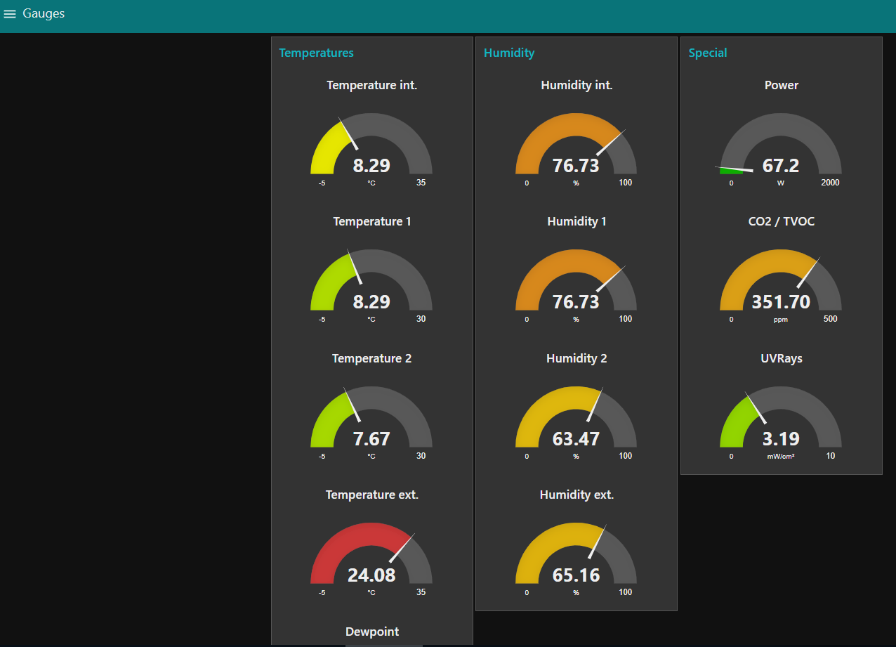Click the ppm unit label

click(x=781, y=320)
